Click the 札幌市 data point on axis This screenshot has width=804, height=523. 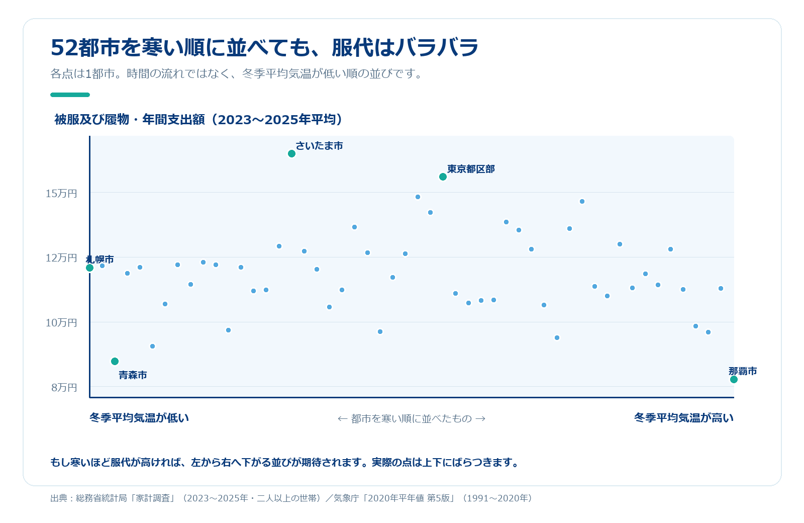pos(89,268)
